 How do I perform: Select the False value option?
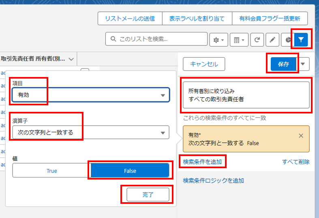[130, 171]
